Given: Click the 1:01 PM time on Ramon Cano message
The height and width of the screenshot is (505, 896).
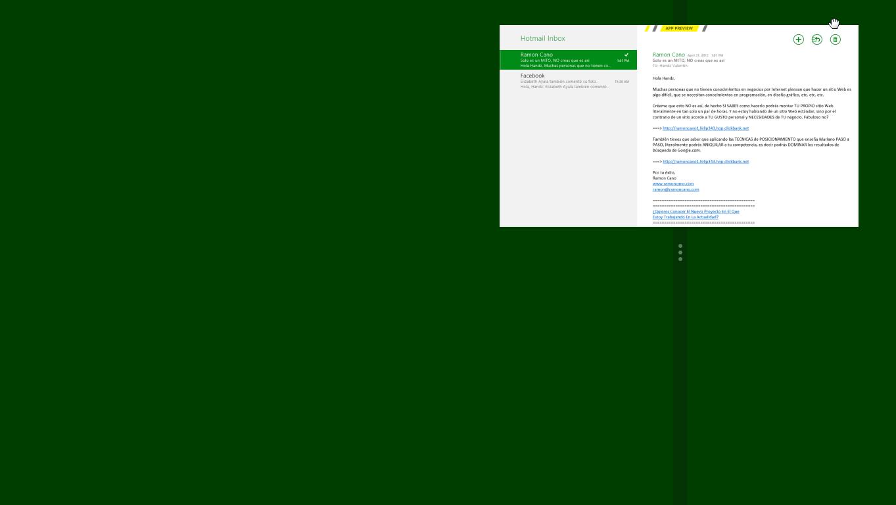Looking at the screenshot, I should [x=623, y=60].
